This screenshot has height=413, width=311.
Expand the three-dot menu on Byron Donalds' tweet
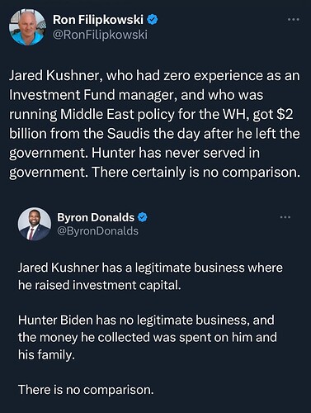pos(285,217)
